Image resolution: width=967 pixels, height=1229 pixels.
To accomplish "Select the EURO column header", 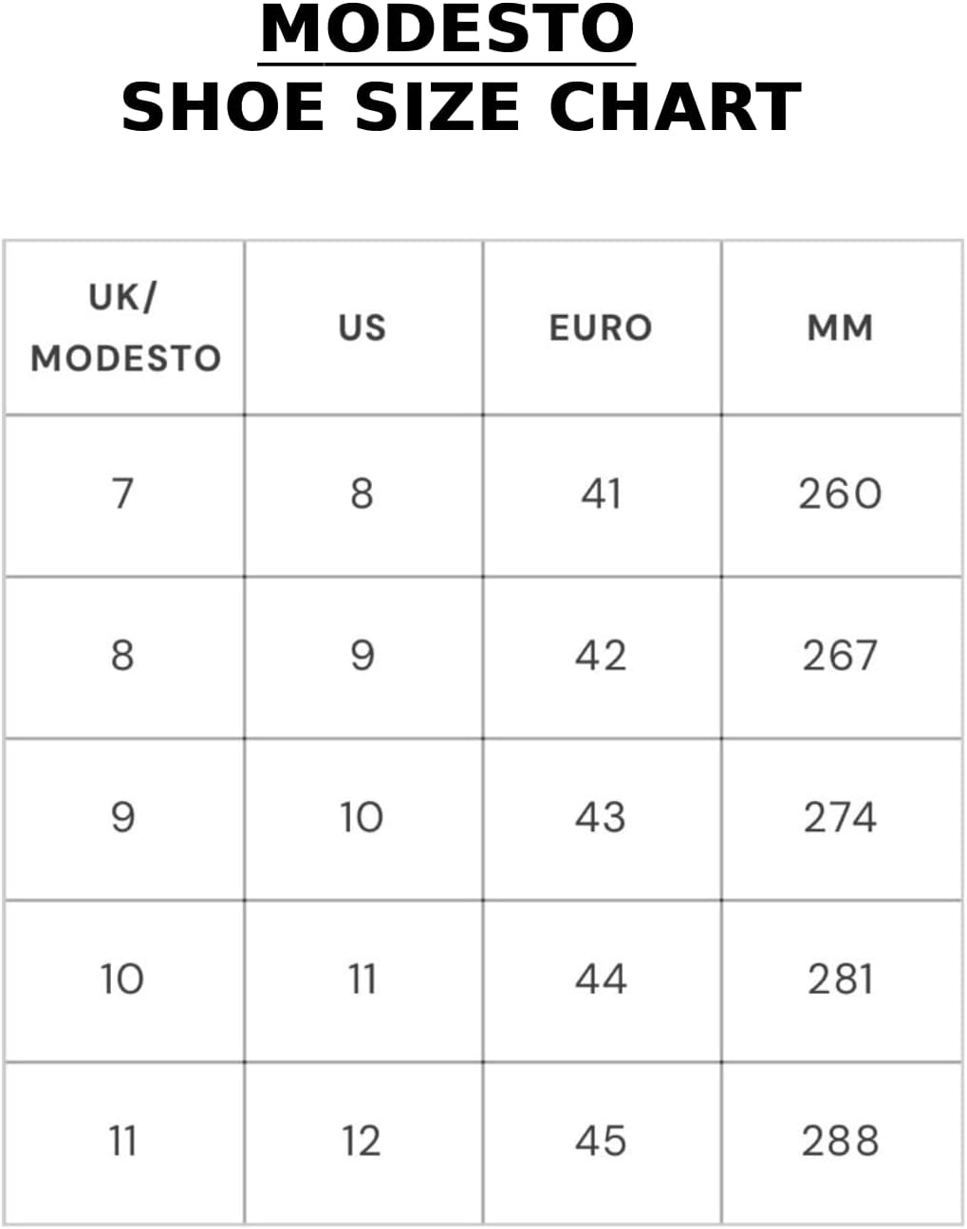I will coord(601,327).
